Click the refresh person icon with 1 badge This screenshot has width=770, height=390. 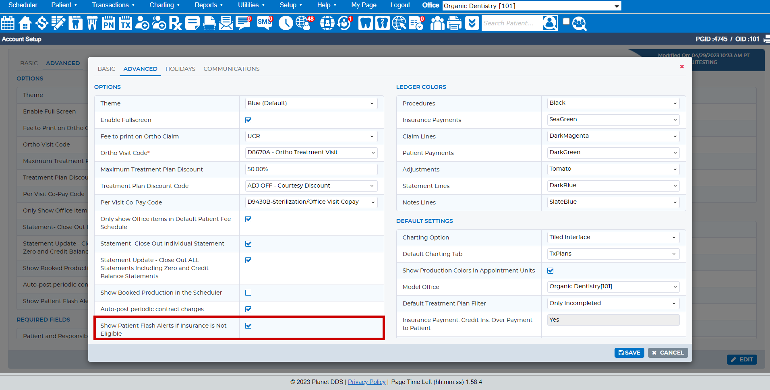(x=345, y=23)
